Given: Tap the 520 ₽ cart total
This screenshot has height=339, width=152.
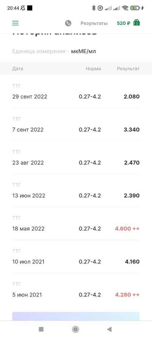Looking at the screenshot, I should click(123, 23).
